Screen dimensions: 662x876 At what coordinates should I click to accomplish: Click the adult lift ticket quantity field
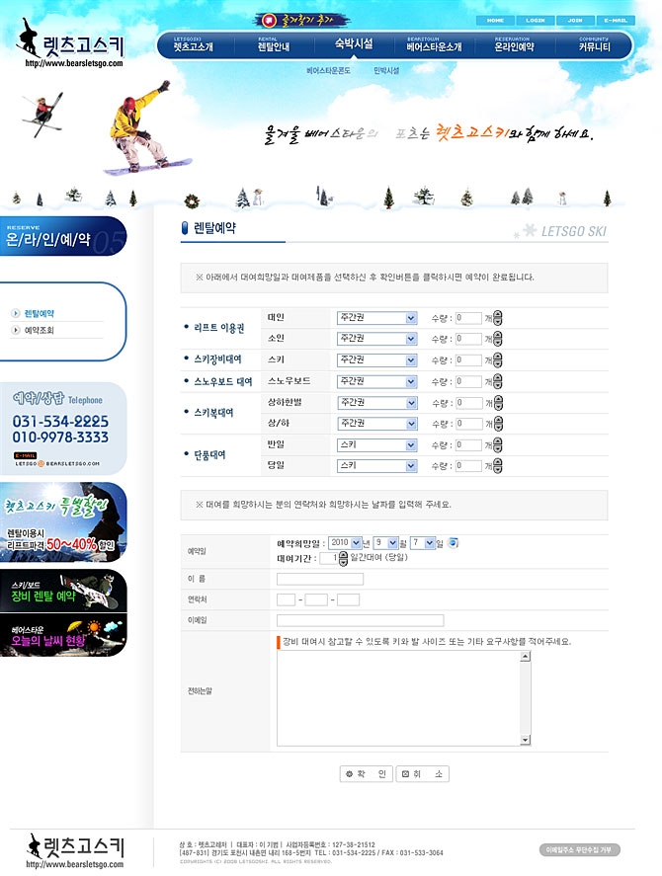click(x=468, y=318)
